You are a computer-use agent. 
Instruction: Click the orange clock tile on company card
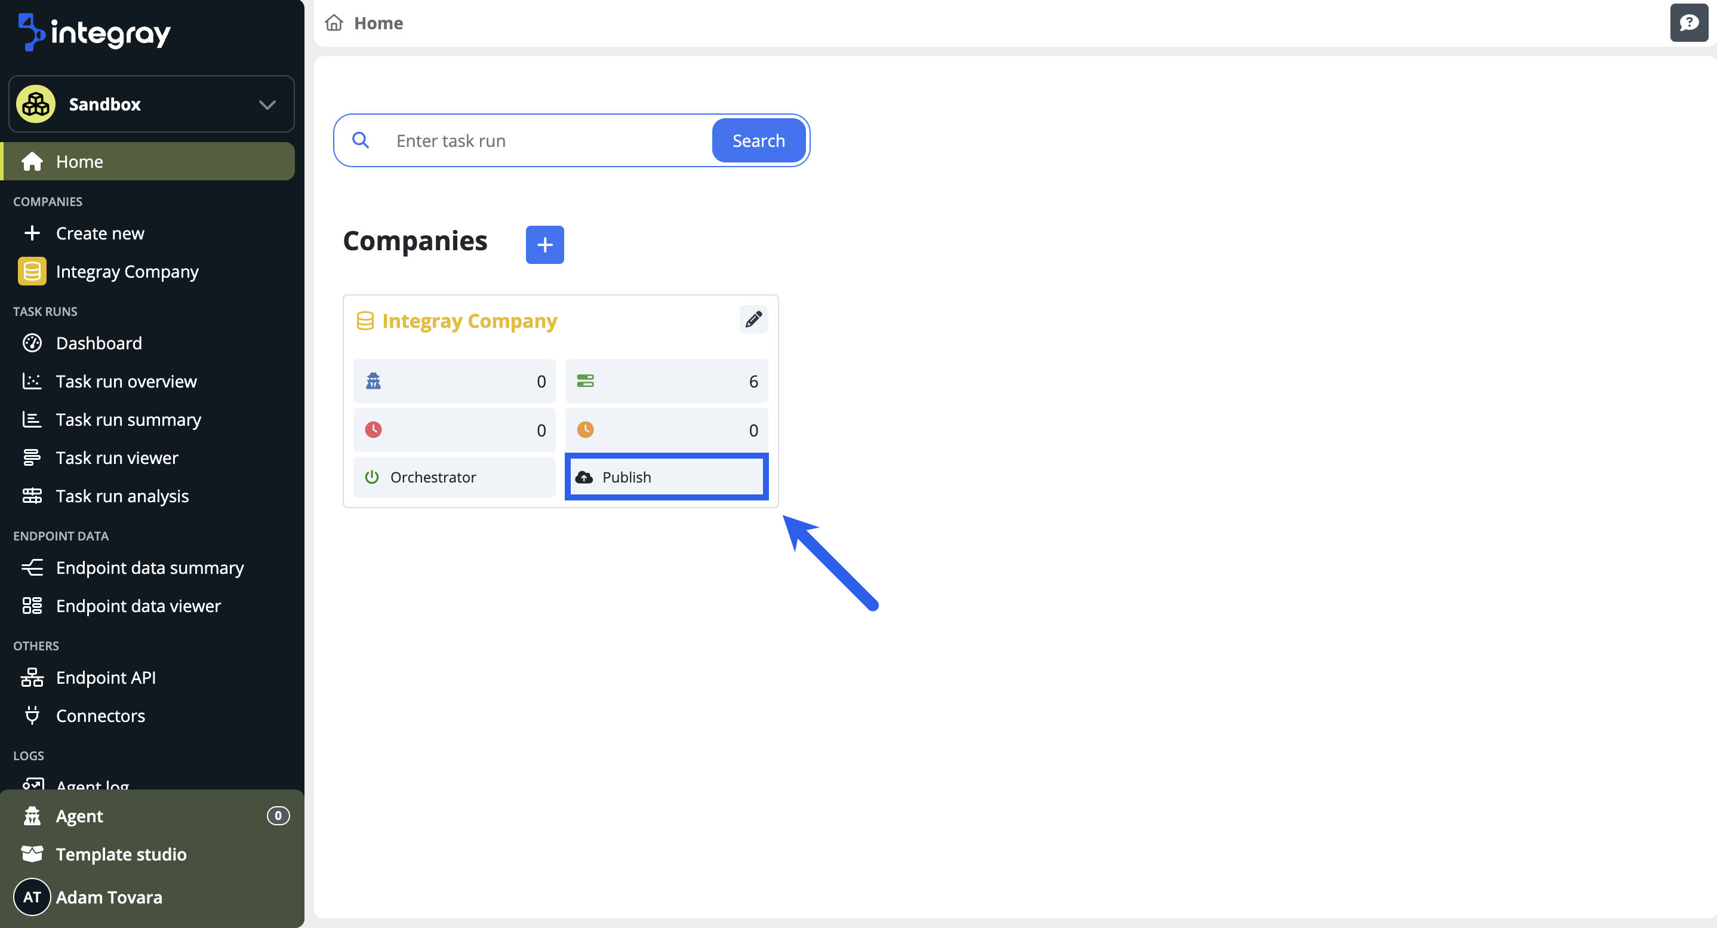(666, 430)
